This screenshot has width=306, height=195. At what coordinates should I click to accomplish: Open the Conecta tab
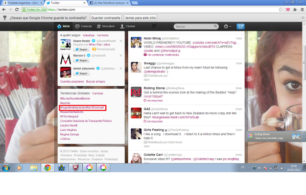click(x=83, y=27)
